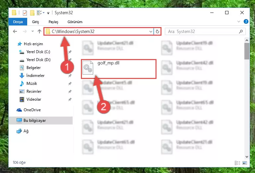The width and height of the screenshot is (255, 173).
Task: Close the System32 window
Action: (x=242, y=13)
